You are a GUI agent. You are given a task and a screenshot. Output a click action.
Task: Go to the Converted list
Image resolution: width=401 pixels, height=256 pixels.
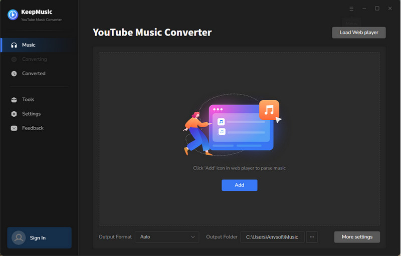point(38,74)
